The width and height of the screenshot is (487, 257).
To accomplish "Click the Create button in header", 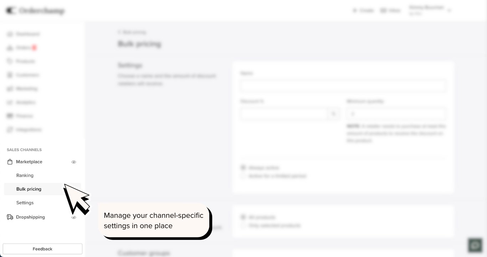I will (363, 11).
